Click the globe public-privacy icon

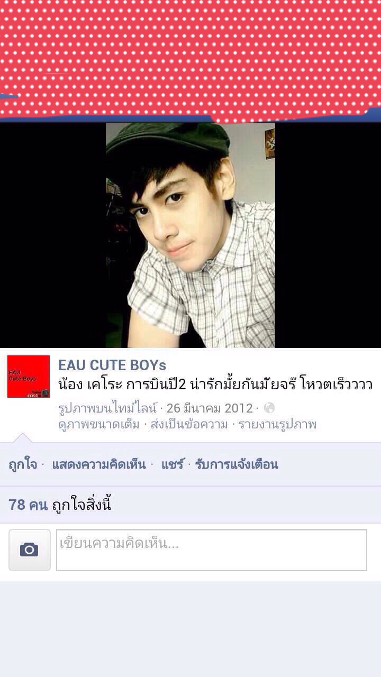click(269, 408)
